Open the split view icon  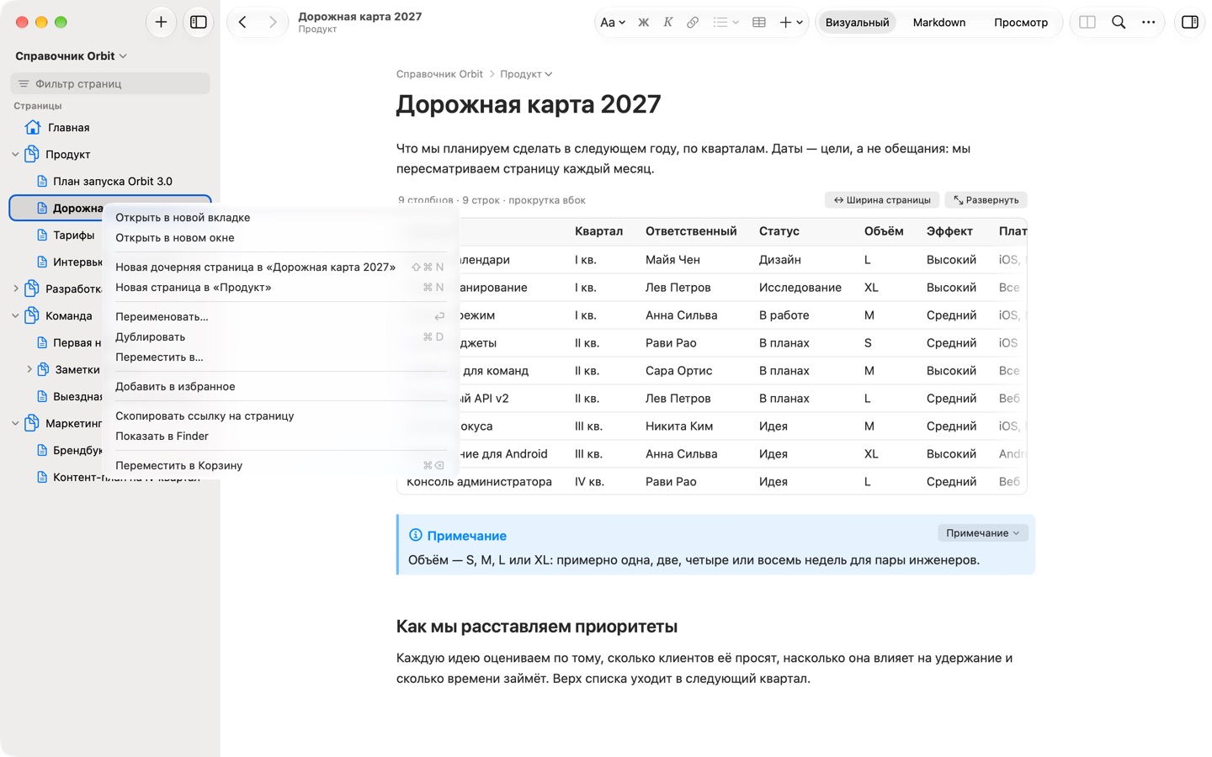point(1087,23)
